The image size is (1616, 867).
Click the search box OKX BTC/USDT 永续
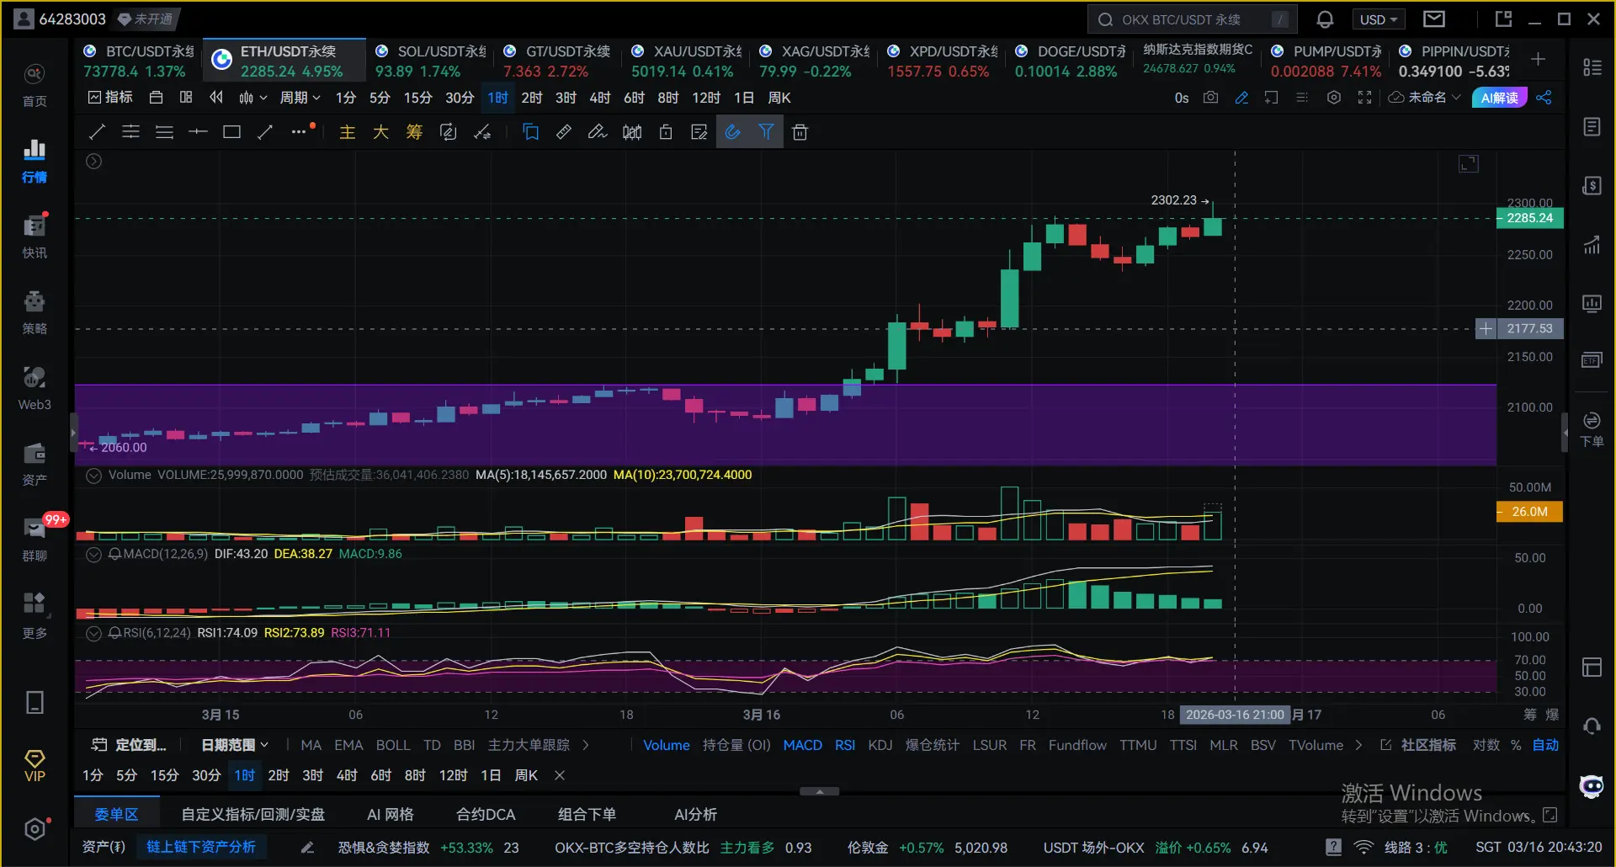tap(1192, 19)
